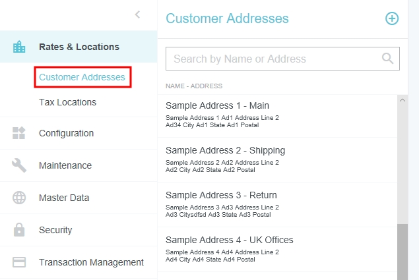
Task: Select Customer Addresses in the sidebar
Action: tap(82, 77)
